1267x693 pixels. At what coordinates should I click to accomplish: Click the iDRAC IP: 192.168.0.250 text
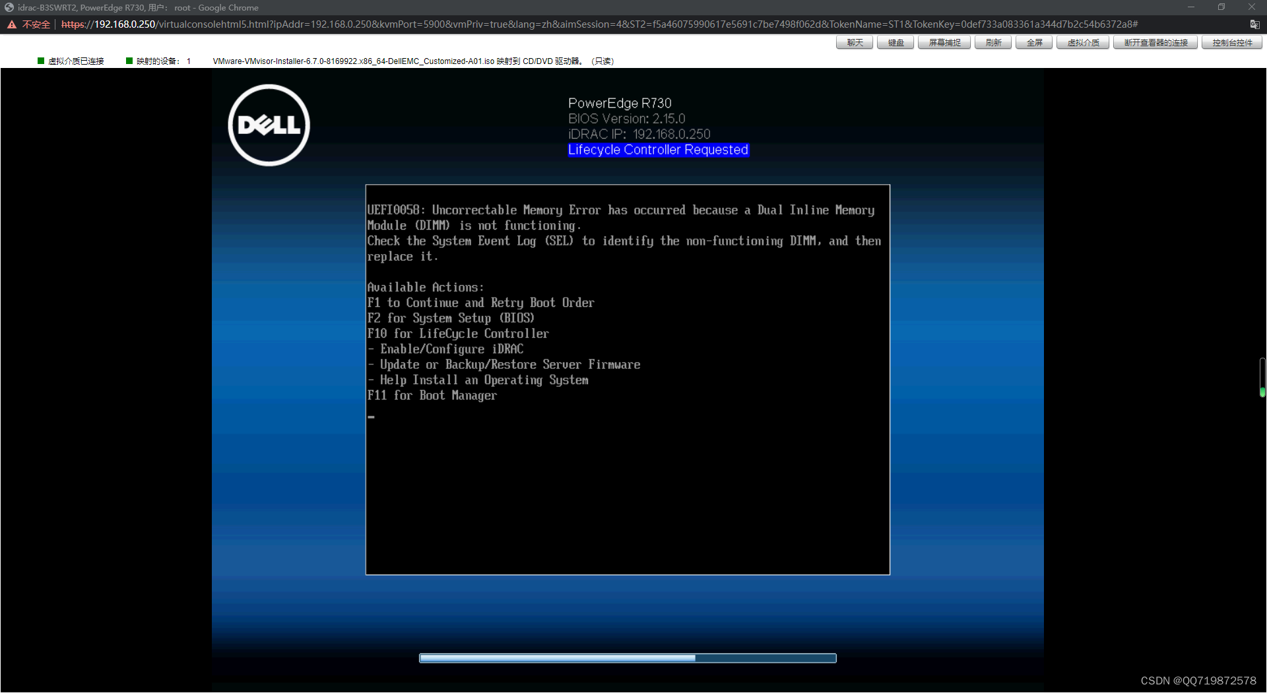(639, 134)
